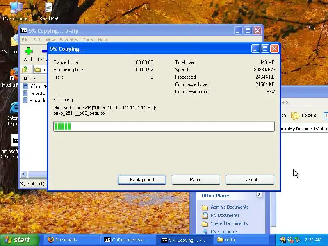
Task: Click the Explorer vertical scrollbar
Action: point(273,209)
